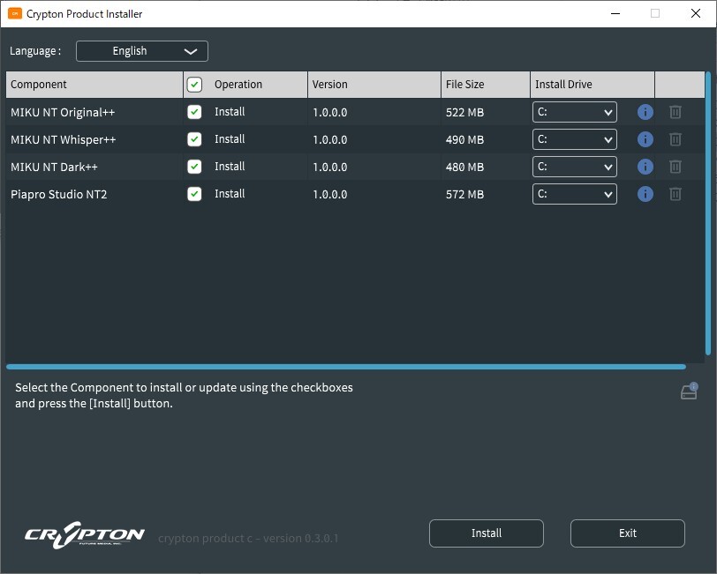Click the 572 MB file size cell
Image resolution: width=717 pixels, height=574 pixels.
coord(464,195)
